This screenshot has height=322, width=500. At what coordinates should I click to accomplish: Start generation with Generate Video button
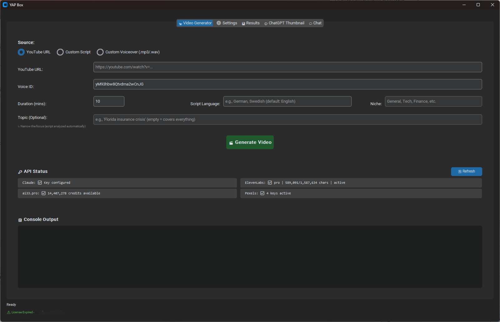[x=250, y=142]
